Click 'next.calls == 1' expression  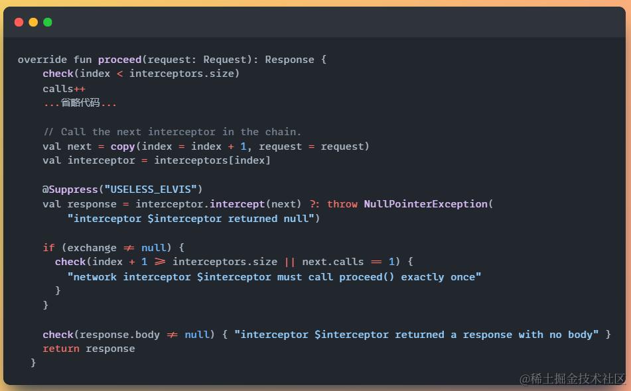[348, 262]
